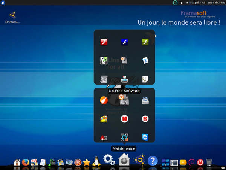The width and height of the screenshot is (226, 170).
Task: Click the volume speaker in top panel
Action: pyautogui.click(x=188, y=3)
